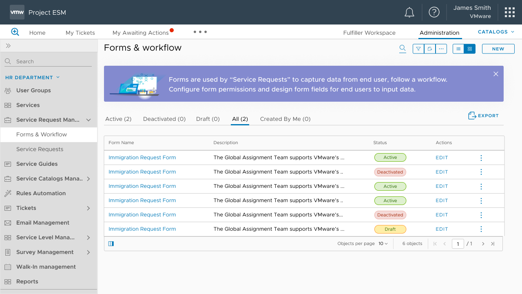Open the app launcher grid icon

[509, 12]
